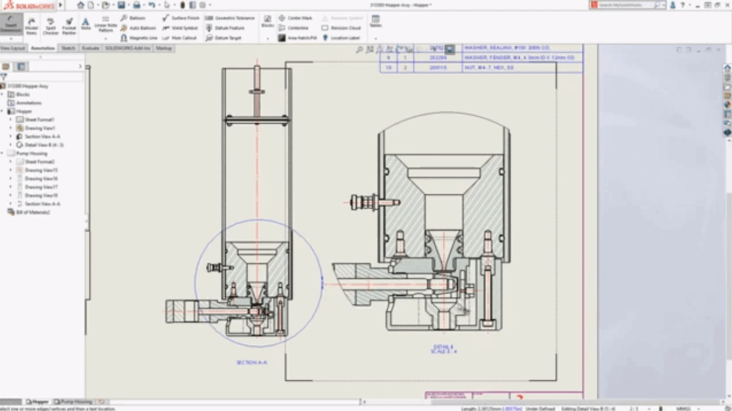Activate the Smart Dimension tool

(x=11, y=25)
